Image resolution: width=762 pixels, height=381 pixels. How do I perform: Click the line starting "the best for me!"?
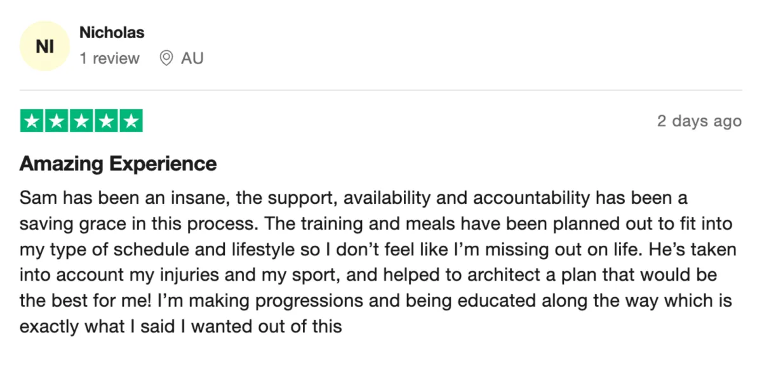376,302
